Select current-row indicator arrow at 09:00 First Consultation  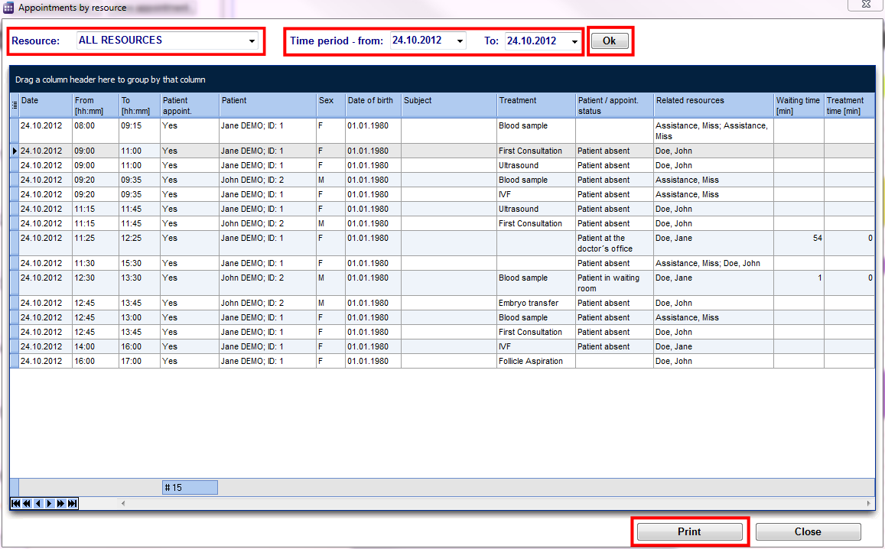tap(14, 151)
